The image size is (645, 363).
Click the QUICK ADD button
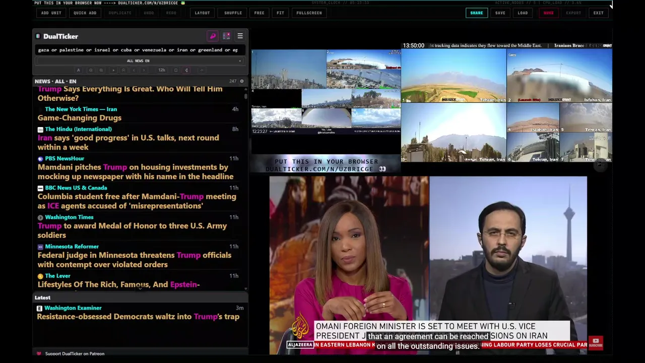85,13
